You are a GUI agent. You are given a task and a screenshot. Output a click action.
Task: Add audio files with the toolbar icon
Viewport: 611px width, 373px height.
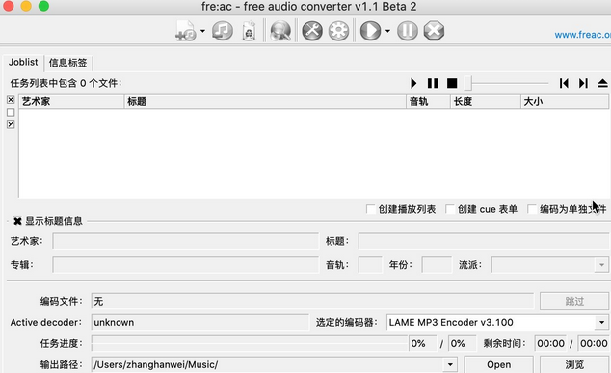pyautogui.click(x=186, y=31)
